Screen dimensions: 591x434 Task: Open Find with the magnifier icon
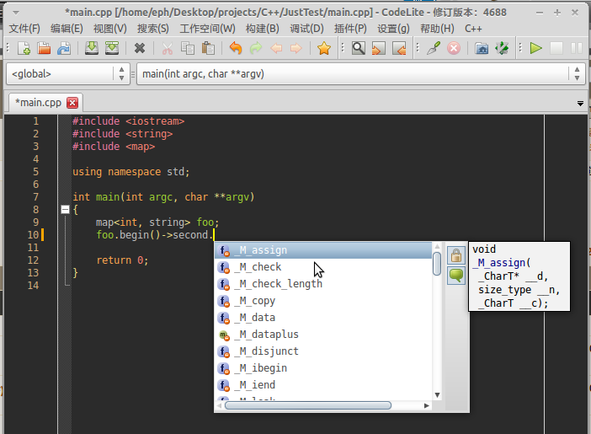359,48
